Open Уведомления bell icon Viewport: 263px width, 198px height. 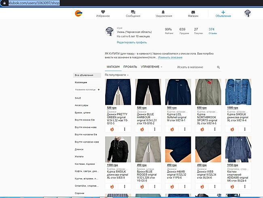[163, 12]
